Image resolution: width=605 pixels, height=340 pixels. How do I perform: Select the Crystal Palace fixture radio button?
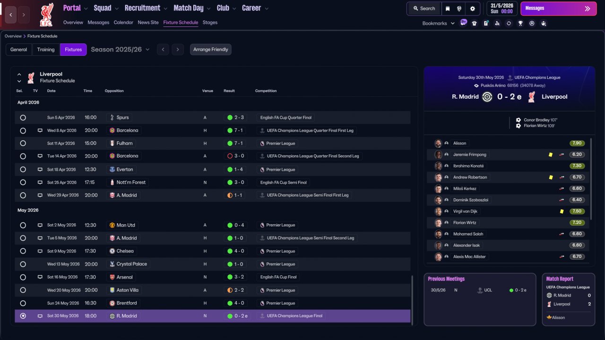(23, 264)
